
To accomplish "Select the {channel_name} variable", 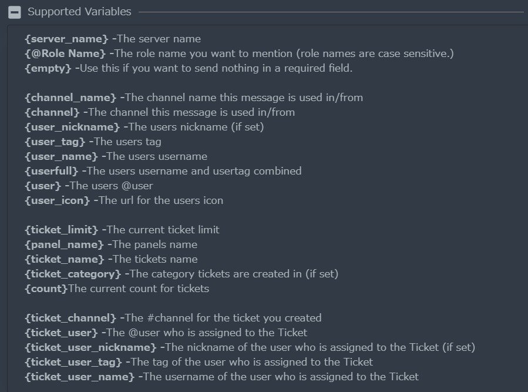I will point(70,98).
